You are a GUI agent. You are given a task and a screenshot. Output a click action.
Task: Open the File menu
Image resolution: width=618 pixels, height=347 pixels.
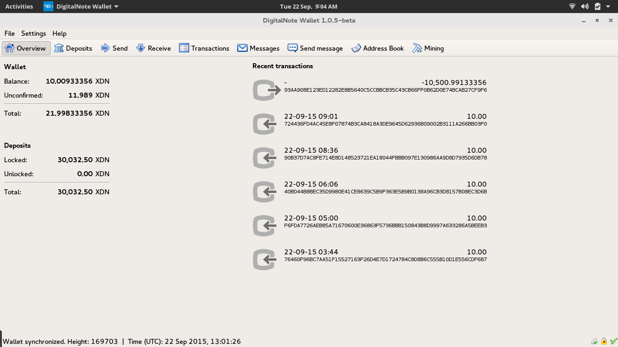10,33
